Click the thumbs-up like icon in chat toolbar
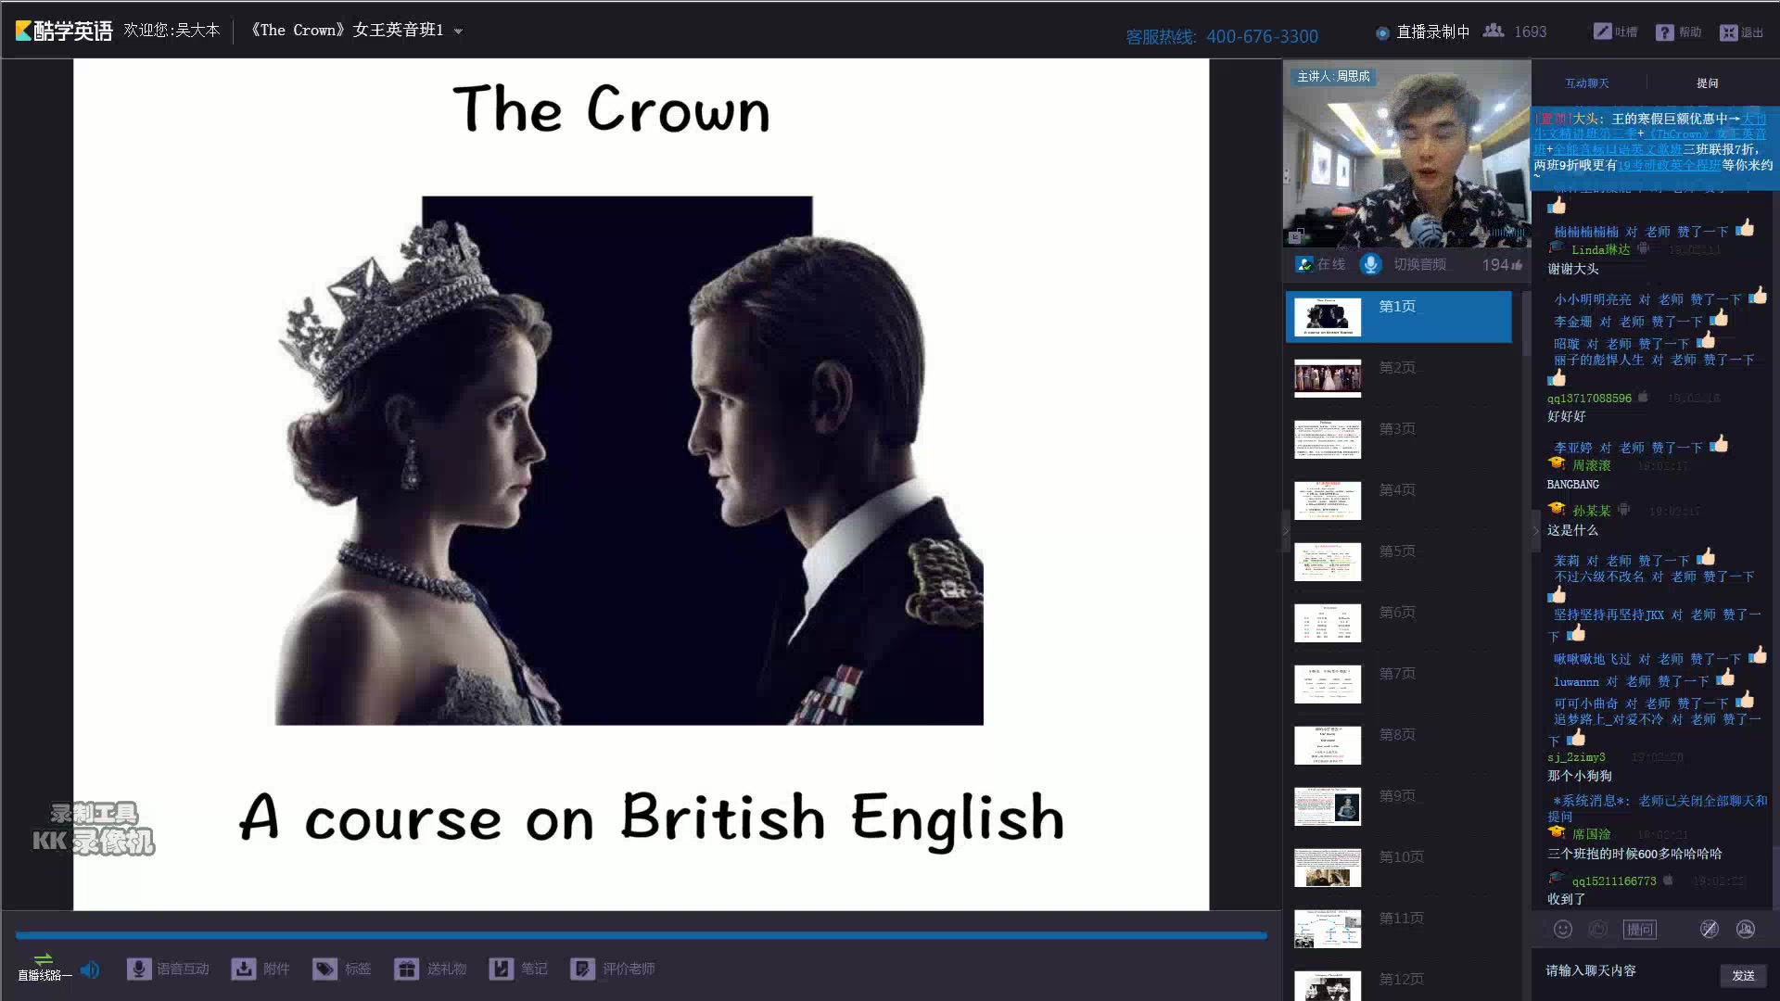The image size is (1780, 1001). coord(1598,929)
